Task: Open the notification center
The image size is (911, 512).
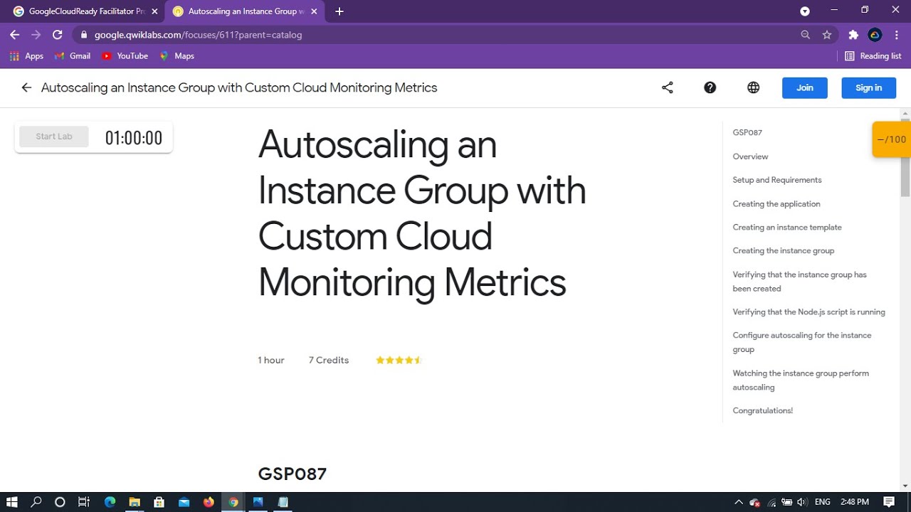Action: tap(889, 502)
